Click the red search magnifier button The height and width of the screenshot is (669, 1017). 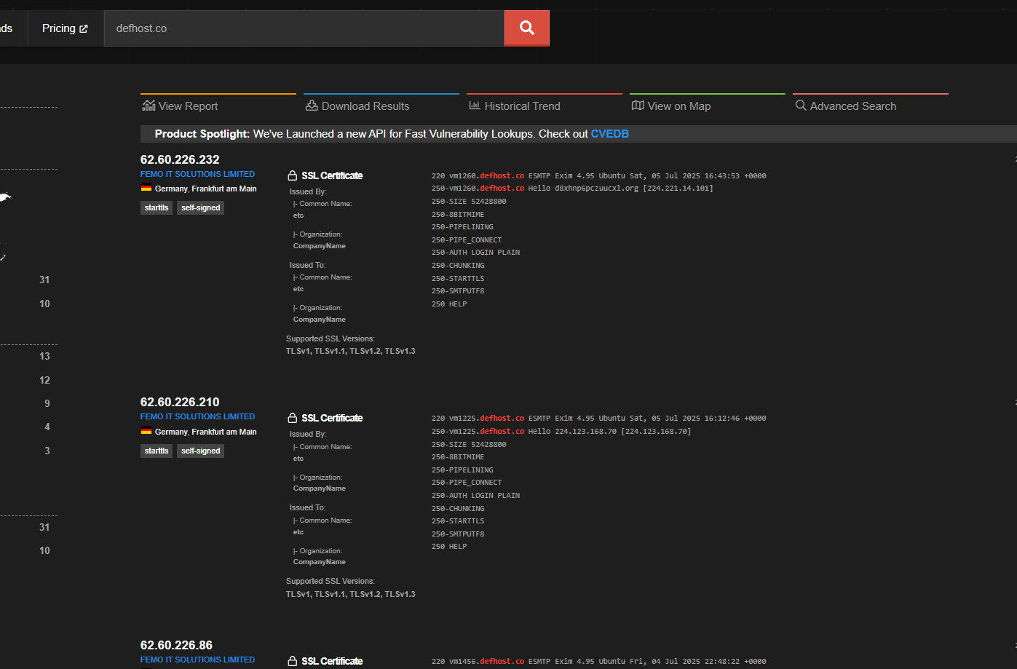tap(526, 28)
